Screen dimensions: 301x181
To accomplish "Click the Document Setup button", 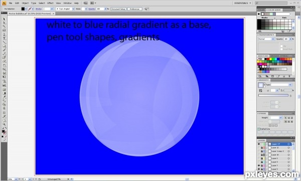I will click(x=118, y=9).
